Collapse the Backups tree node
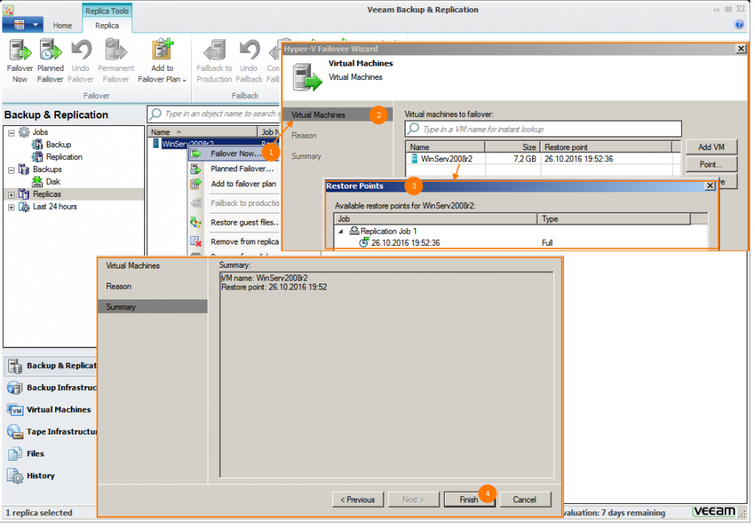755x528 pixels. coord(11,170)
